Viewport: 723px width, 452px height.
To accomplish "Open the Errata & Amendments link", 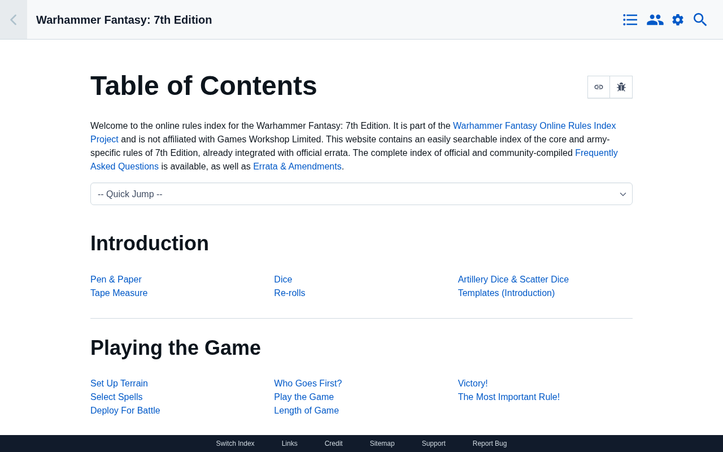I will click(x=297, y=167).
